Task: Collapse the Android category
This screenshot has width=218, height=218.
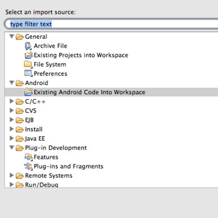Action: coord(12,83)
